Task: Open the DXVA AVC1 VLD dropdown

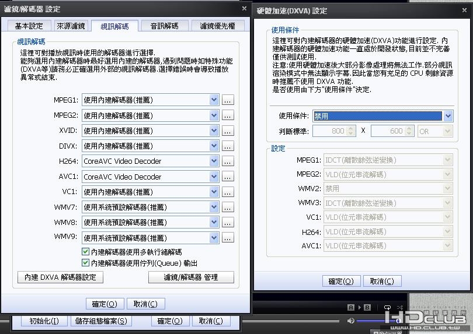Action: pyautogui.click(x=388, y=246)
